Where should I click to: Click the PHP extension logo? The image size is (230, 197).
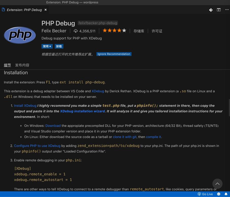20,35
